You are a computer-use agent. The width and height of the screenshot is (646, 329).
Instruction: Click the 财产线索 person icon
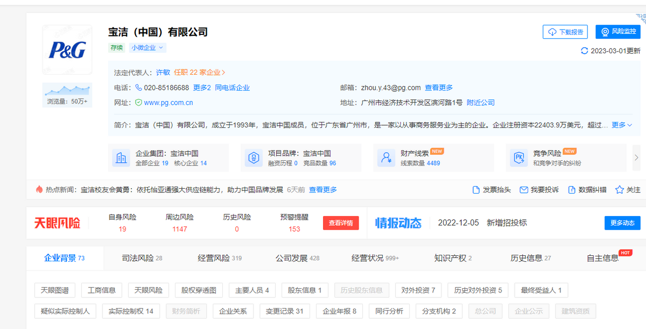coord(386,158)
